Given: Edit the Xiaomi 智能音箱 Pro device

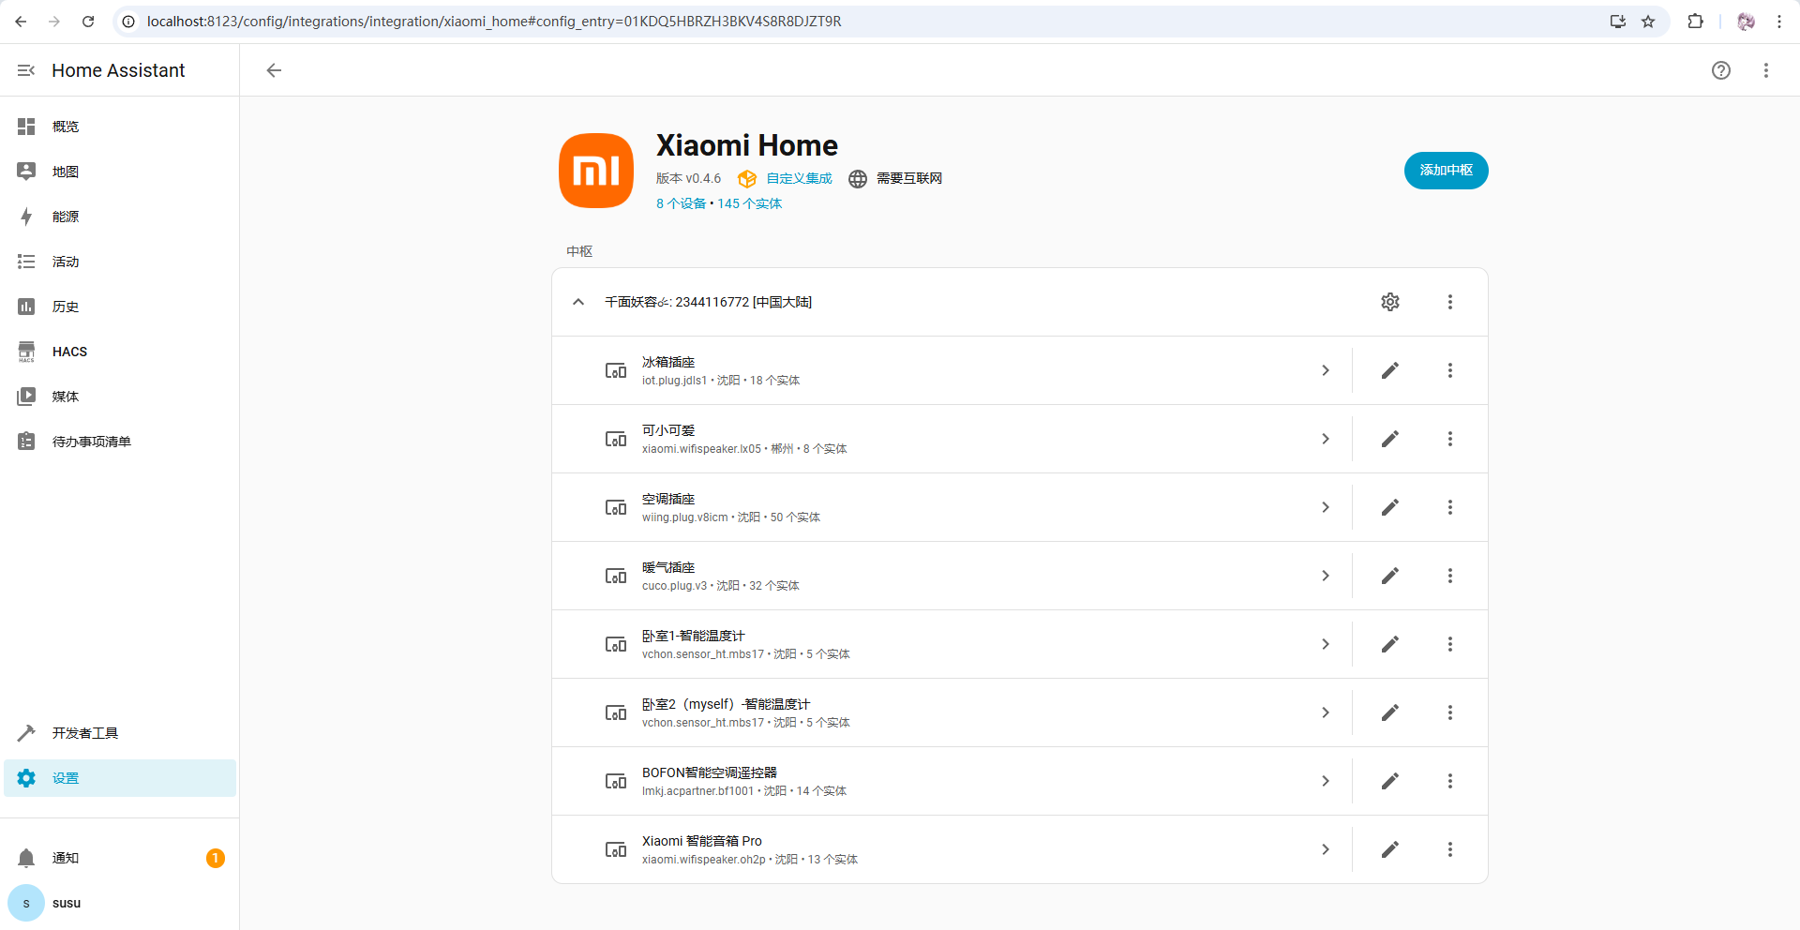Looking at the screenshot, I should tap(1389, 849).
